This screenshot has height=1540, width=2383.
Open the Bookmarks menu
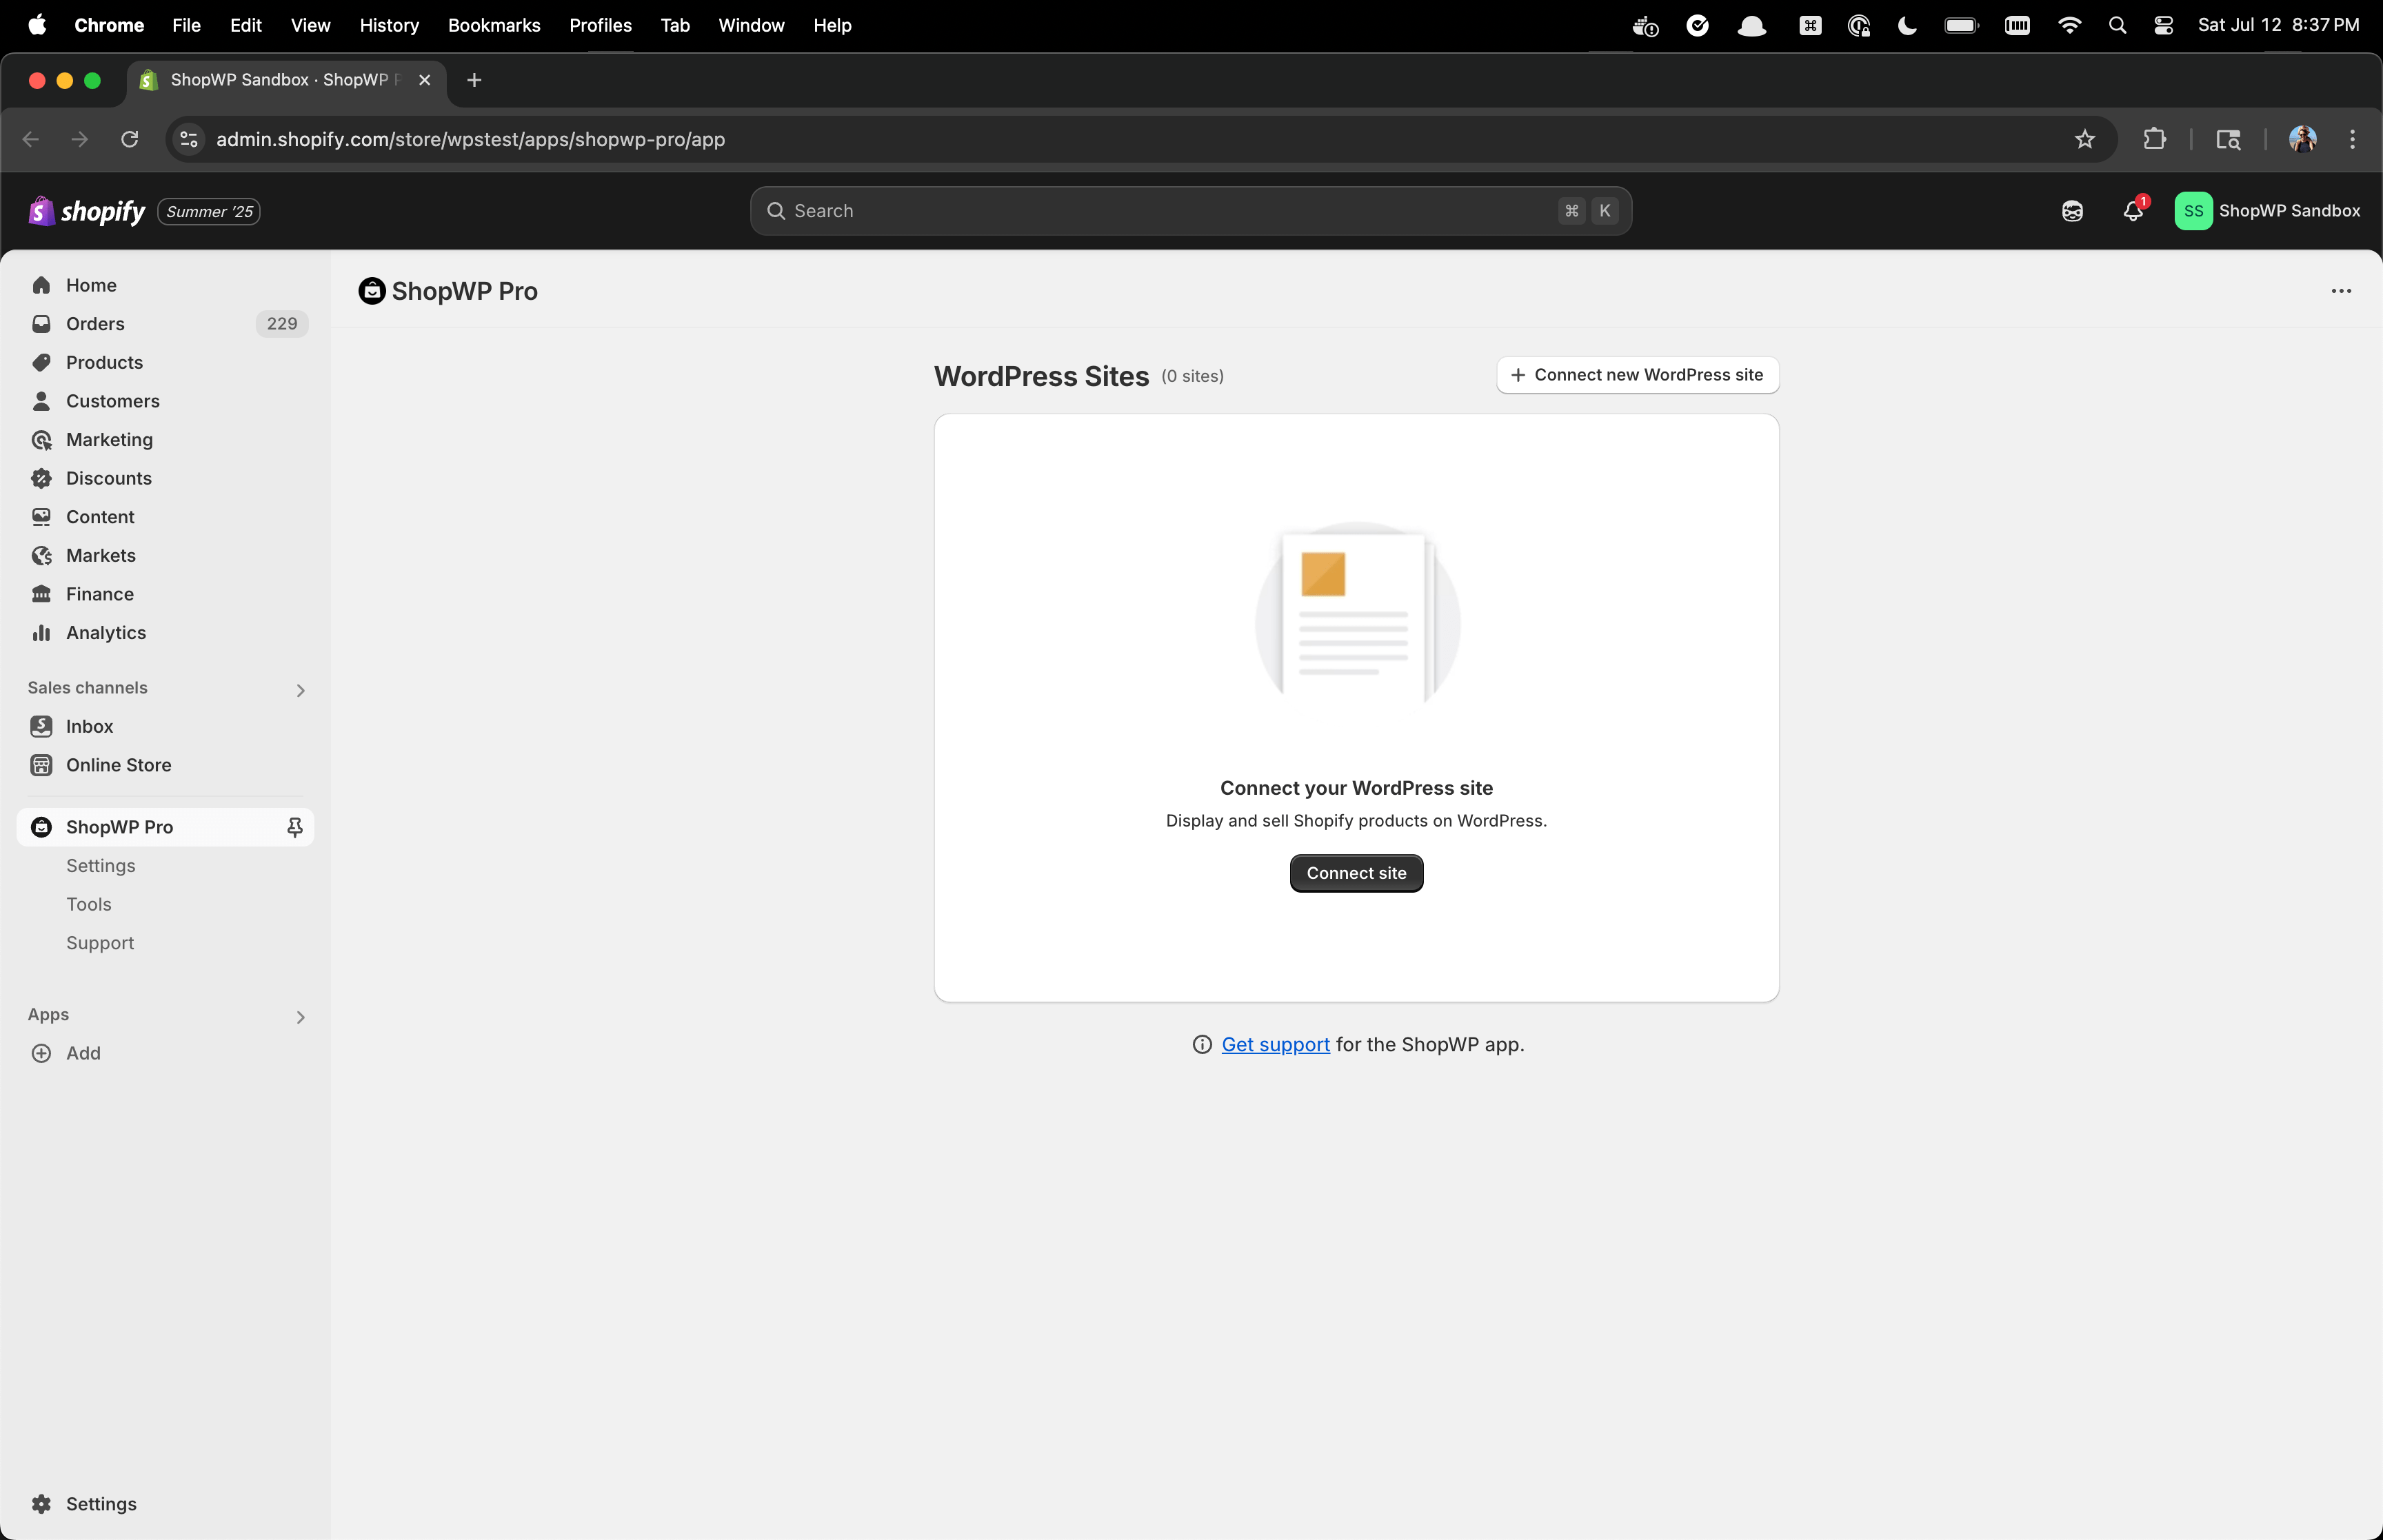pyautogui.click(x=494, y=25)
